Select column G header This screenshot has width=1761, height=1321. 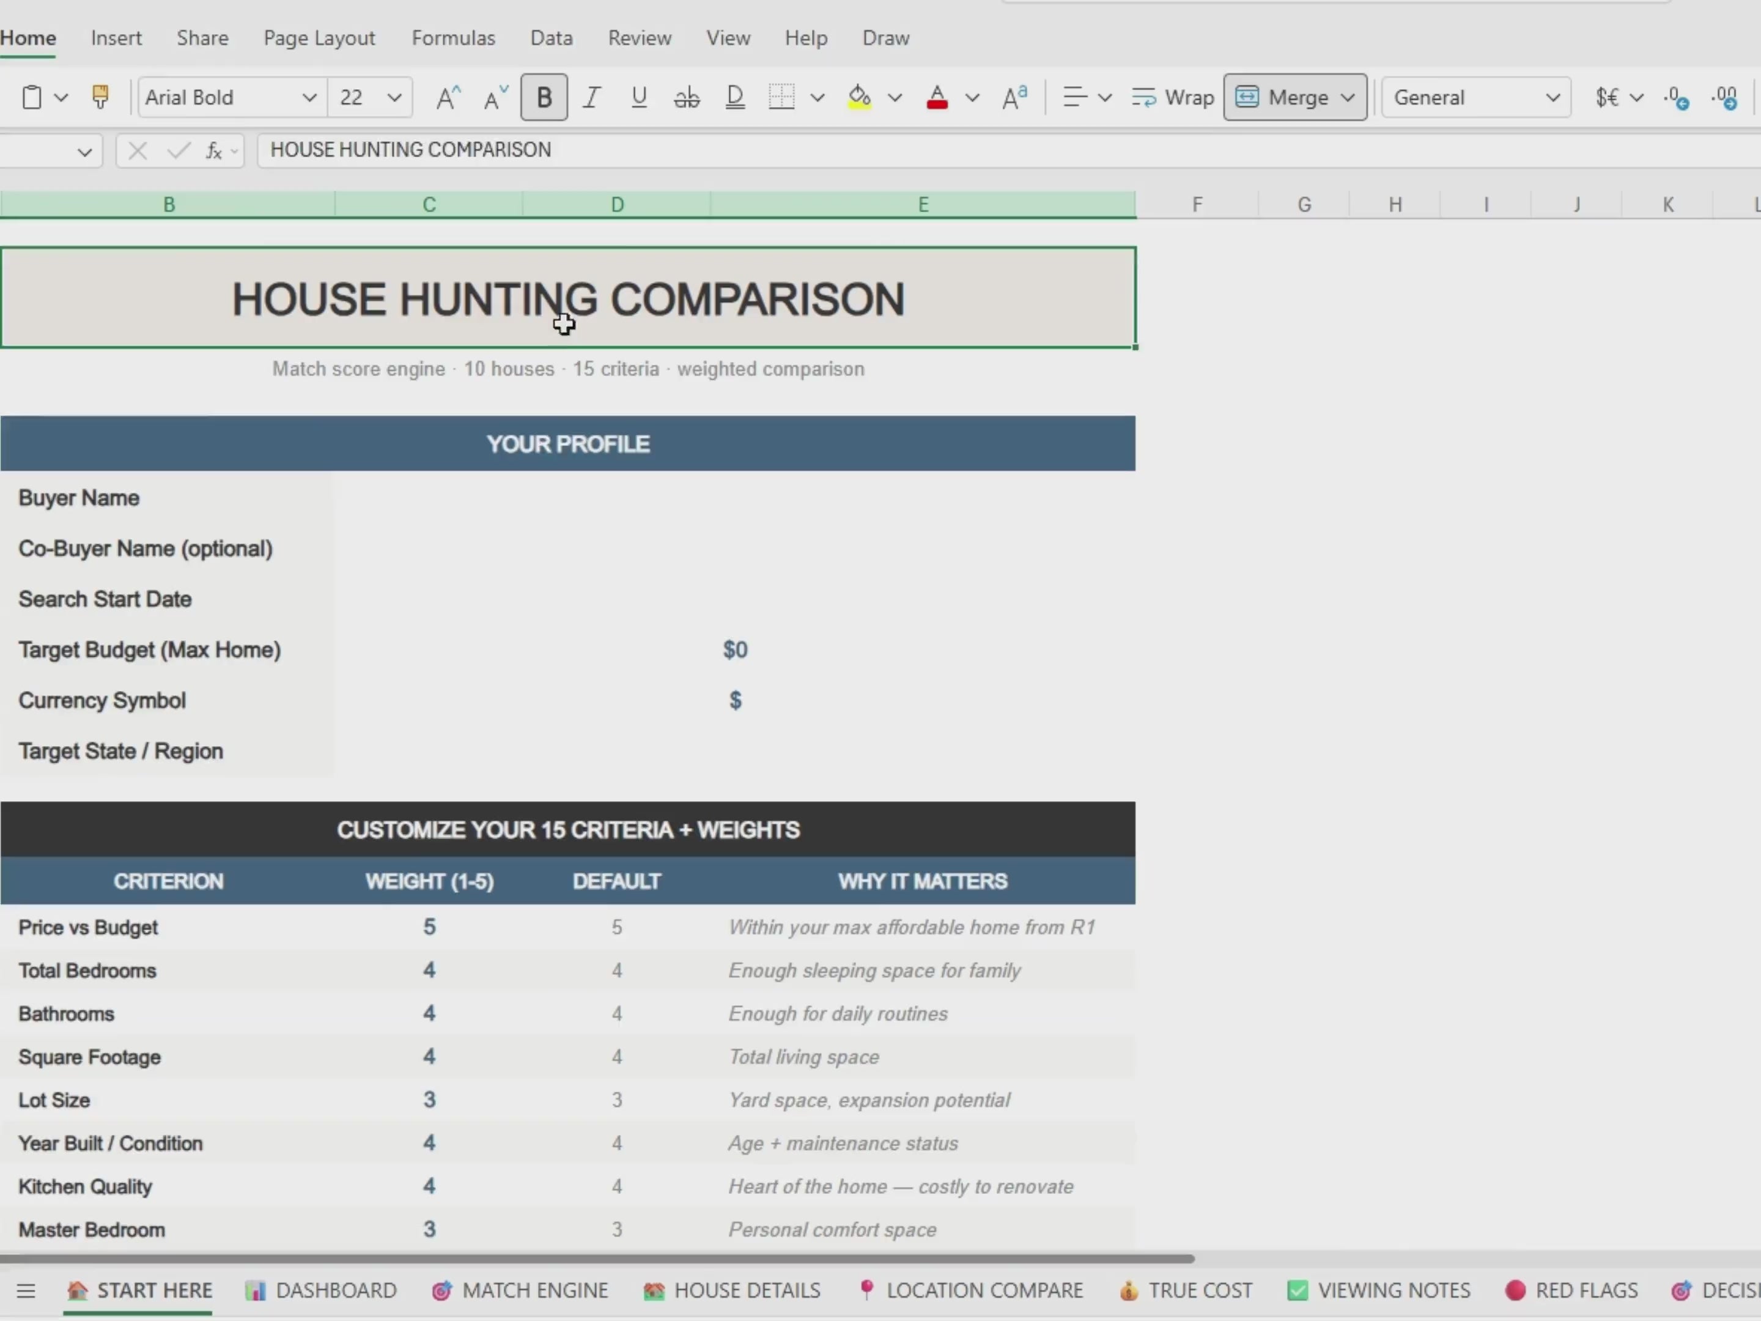pos(1304,205)
